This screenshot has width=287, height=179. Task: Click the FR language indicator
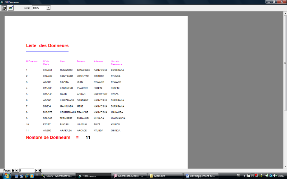pyautogui.click(x=238, y=175)
